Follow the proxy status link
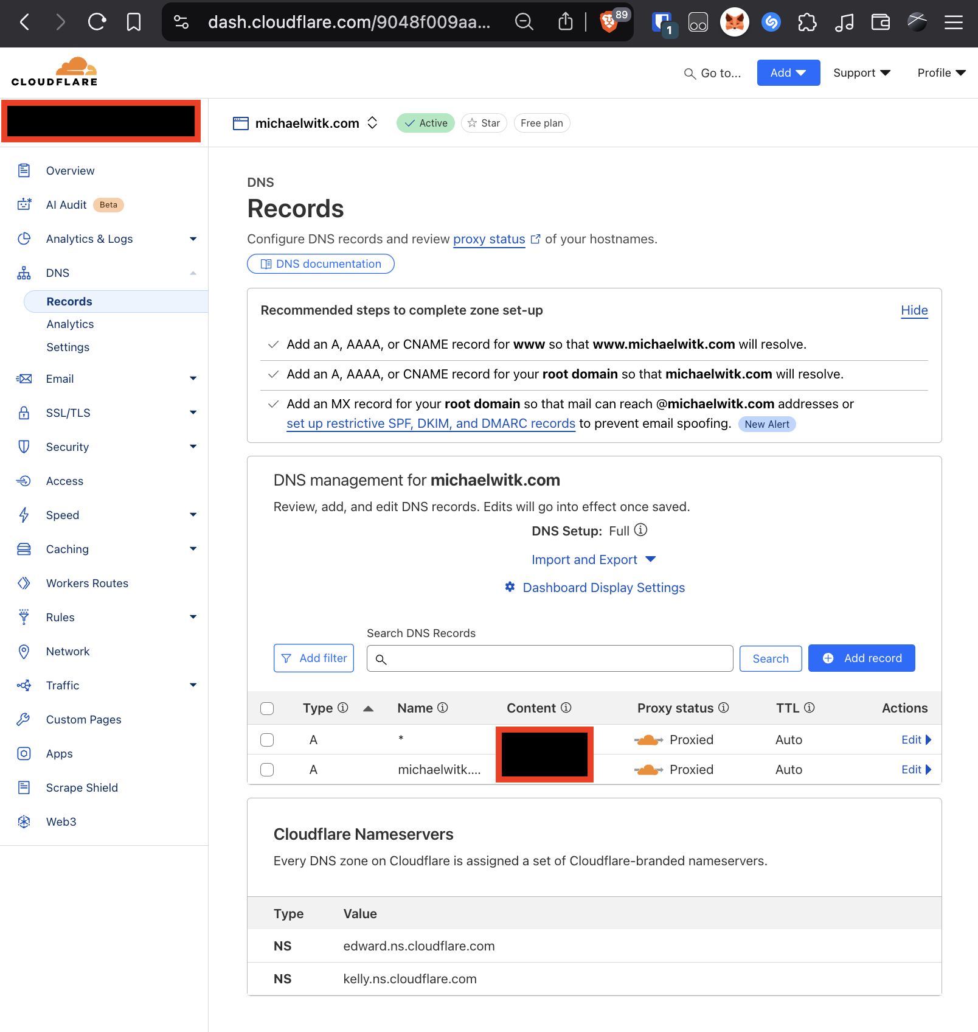The image size is (978, 1032). (489, 239)
